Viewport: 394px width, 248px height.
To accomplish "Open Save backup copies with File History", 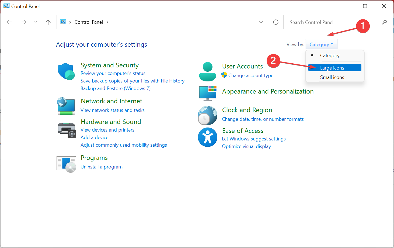I will 133,81.
